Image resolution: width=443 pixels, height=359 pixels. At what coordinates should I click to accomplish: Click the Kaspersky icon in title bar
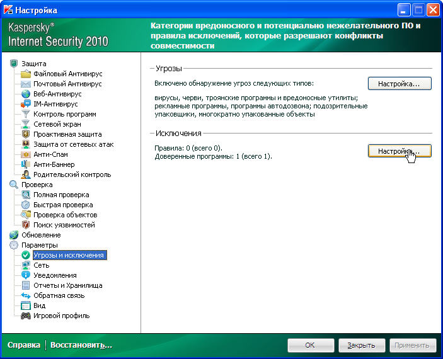point(8,10)
